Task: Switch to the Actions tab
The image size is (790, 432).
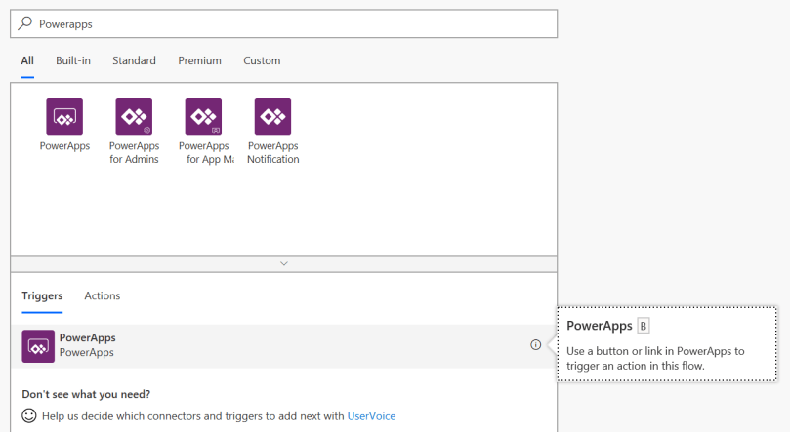Action: [x=103, y=295]
